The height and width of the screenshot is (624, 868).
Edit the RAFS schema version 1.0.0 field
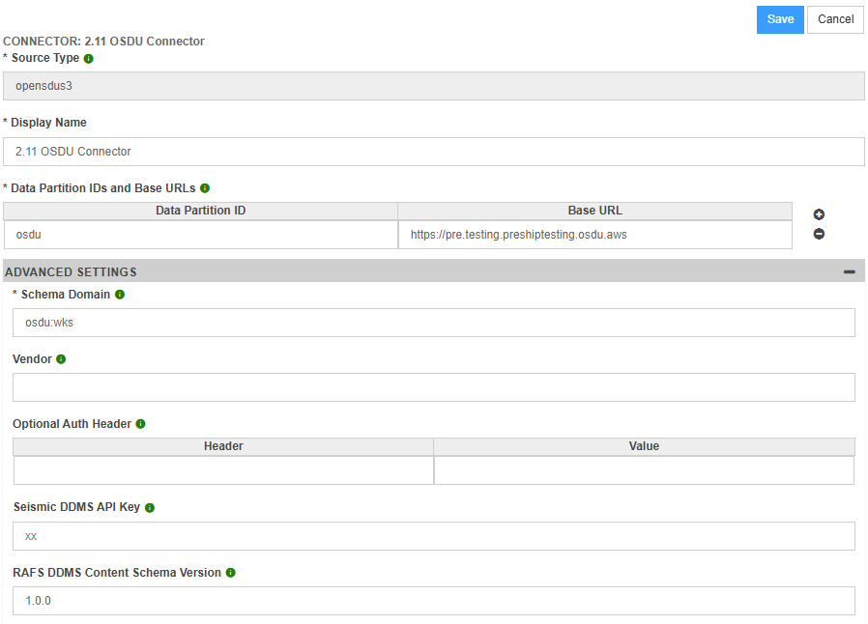pyautogui.click(x=433, y=600)
